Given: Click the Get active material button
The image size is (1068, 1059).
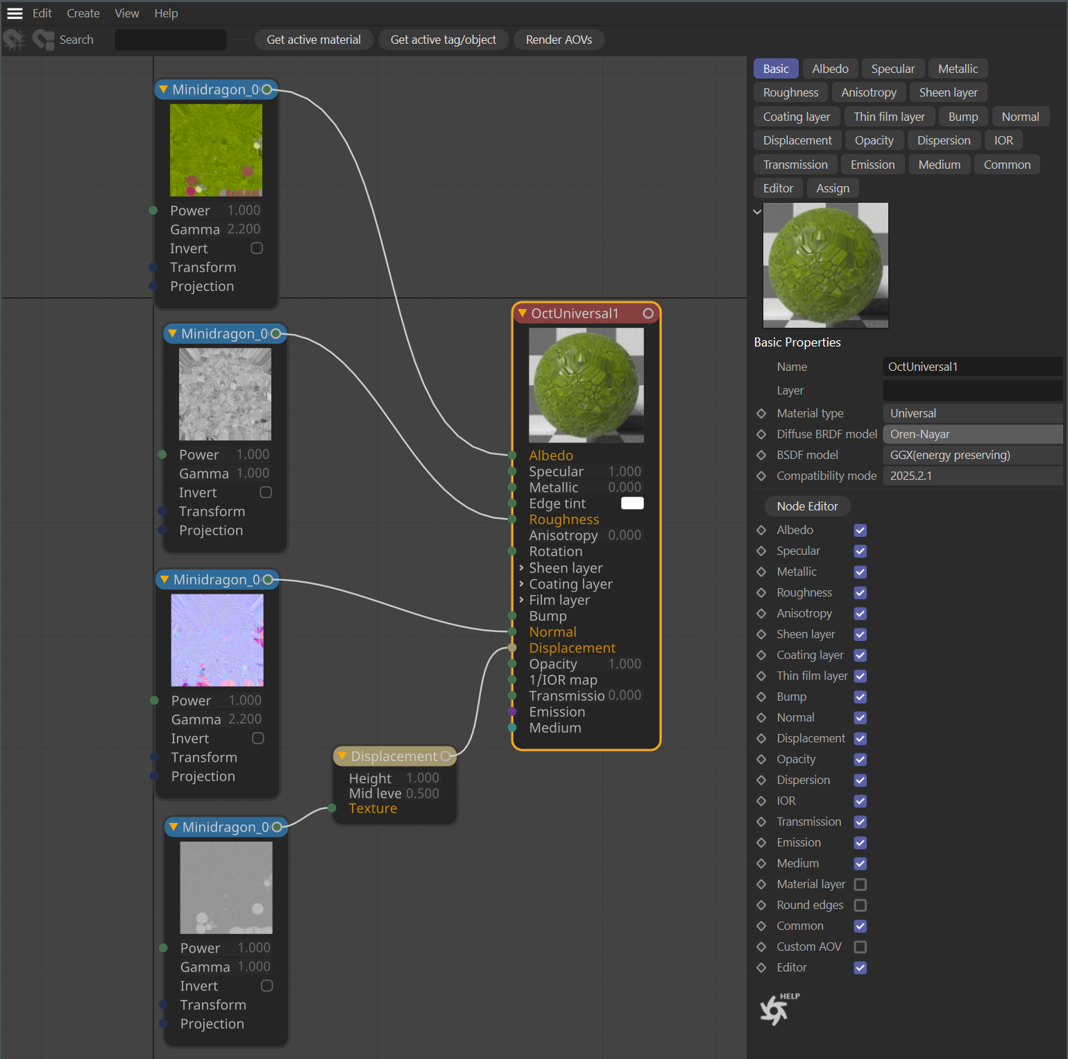Looking at the screenshot, I should 314,40.
